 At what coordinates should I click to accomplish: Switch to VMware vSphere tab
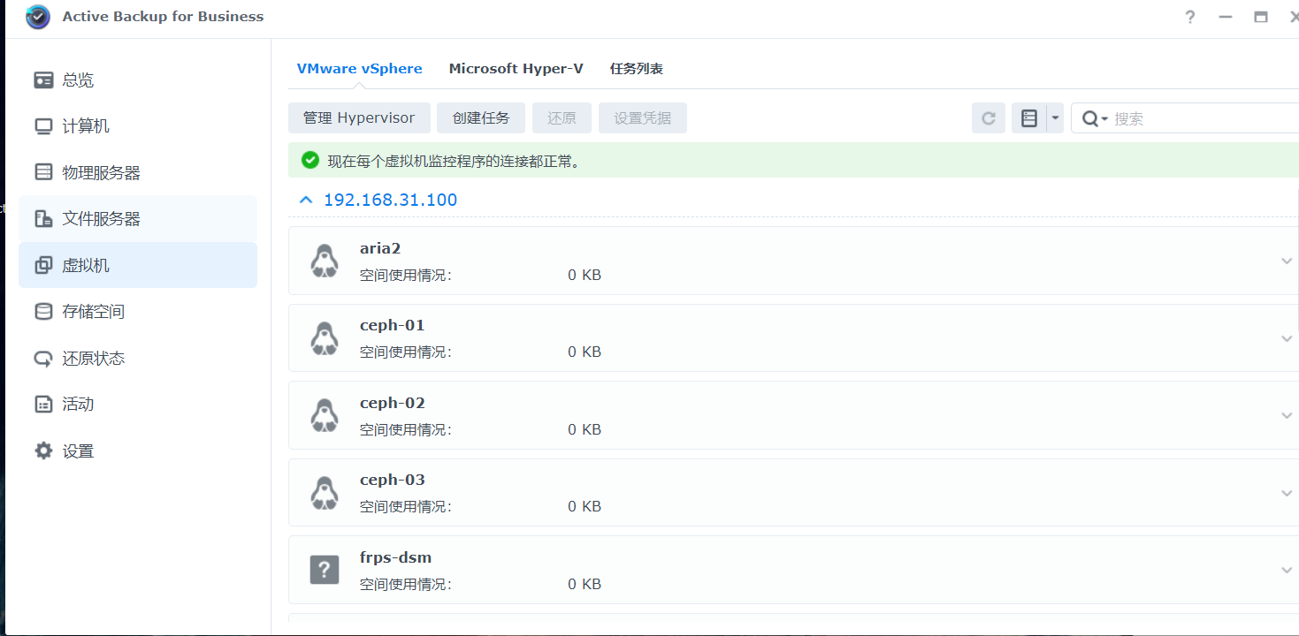tap(359, 69)
